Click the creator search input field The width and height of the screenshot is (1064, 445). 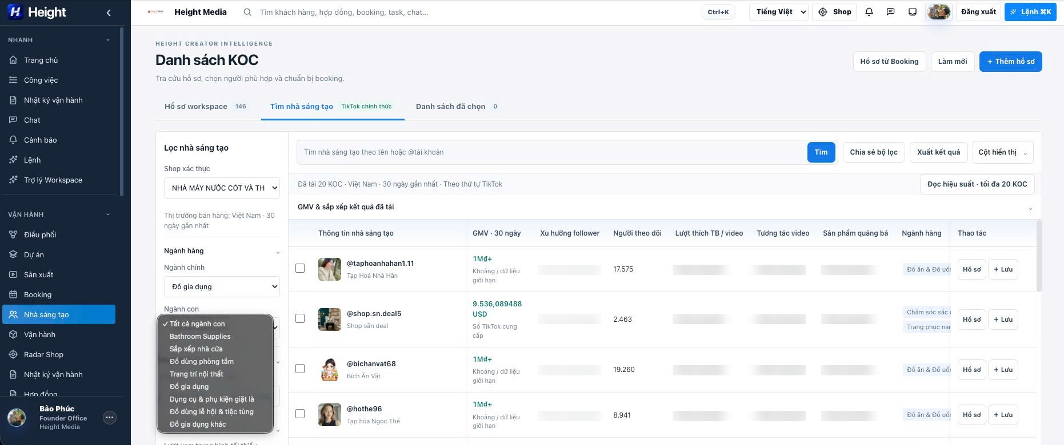(551, 152)
